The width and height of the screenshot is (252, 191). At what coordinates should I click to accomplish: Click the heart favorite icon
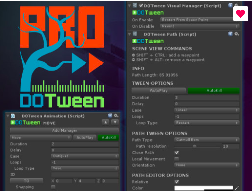click(x=241, y=14)
